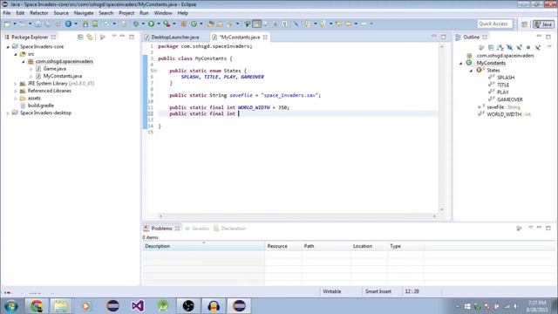Click the Location column header

(x=369, y=246)
